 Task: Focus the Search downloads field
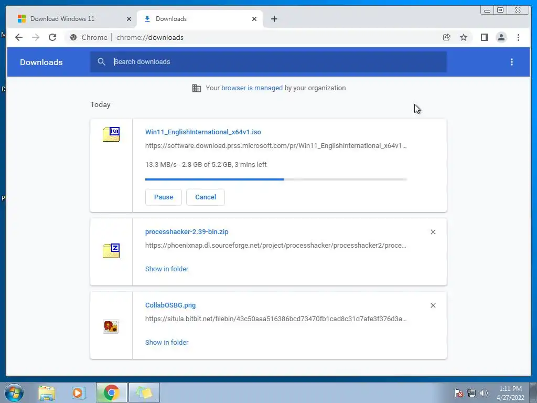[268, 62]
